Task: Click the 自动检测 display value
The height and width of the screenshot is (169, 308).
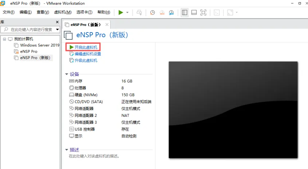Action: [x=129, y=136]
